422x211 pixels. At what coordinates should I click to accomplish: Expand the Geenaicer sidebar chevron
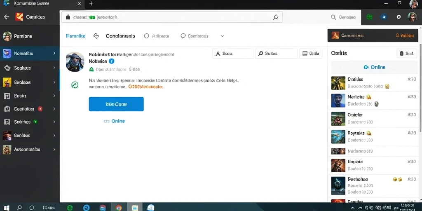pyautogui.click(x=54, y=109)
